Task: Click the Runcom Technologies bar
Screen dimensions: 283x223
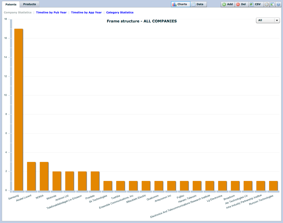Action: (273, 186)
